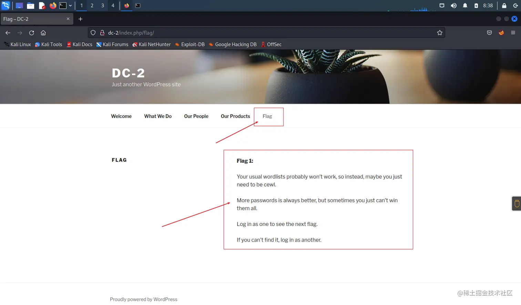Click the FLAG page title

click(x=119, y=160)
